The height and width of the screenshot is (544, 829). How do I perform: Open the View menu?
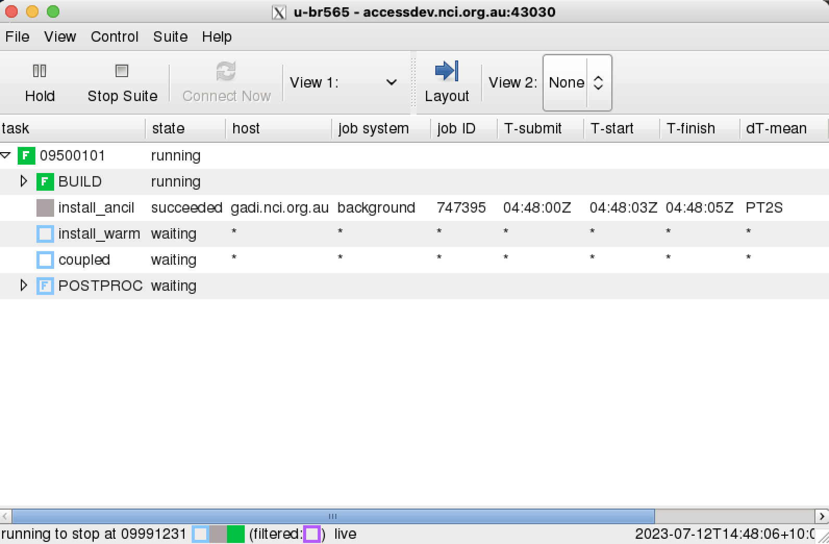[60, 36]
